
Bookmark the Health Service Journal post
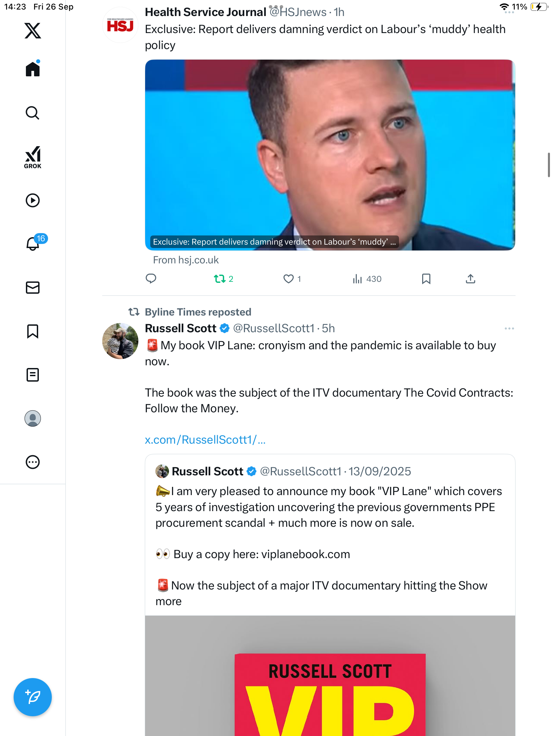pos(426,279)
